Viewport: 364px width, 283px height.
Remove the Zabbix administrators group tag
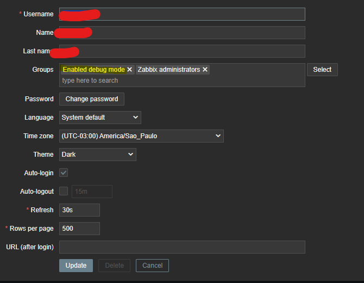click(205, 70)
